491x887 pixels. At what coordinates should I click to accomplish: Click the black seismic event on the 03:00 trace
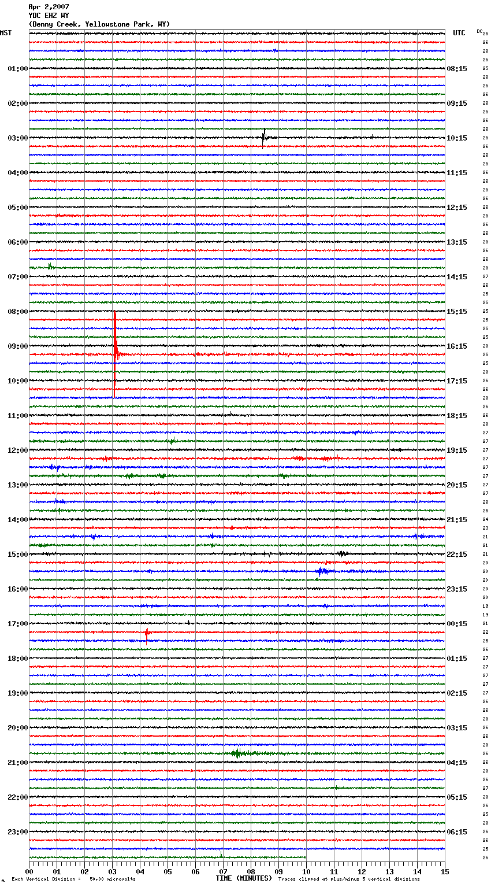click(264, 138)
